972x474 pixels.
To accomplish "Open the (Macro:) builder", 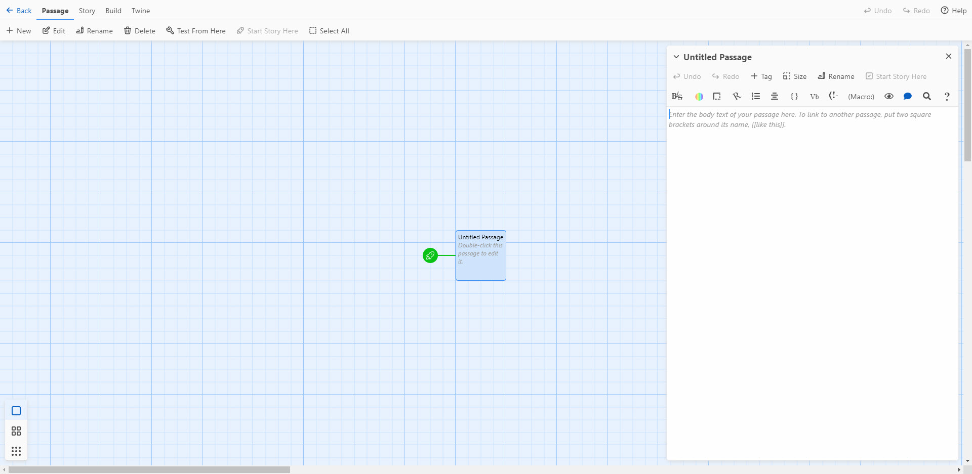I will (861, 97).
